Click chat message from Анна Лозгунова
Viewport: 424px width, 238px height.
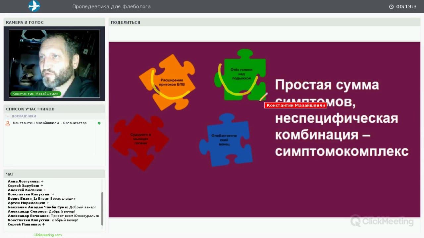[x=26, y=181]
